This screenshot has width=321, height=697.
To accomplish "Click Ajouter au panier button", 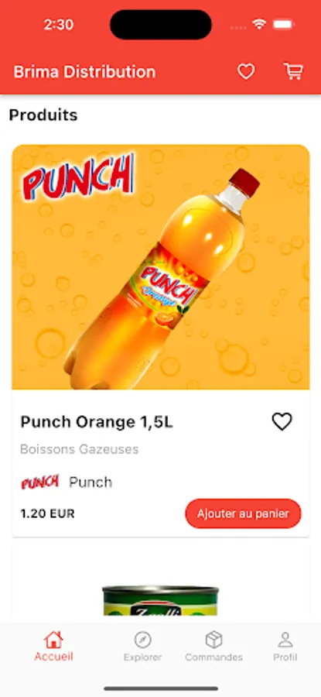I will point(243,514).
